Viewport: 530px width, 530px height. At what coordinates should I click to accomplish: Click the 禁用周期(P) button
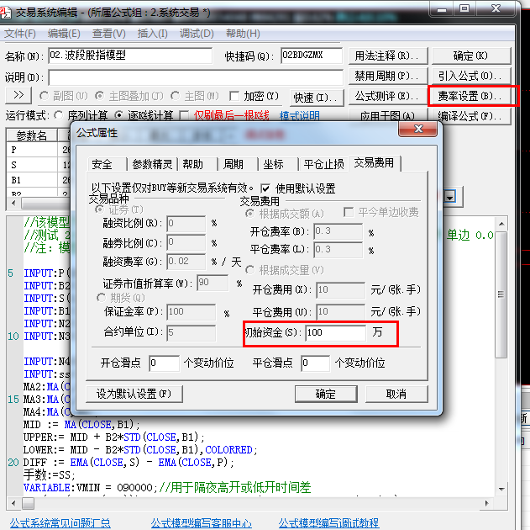coord(388,76)
